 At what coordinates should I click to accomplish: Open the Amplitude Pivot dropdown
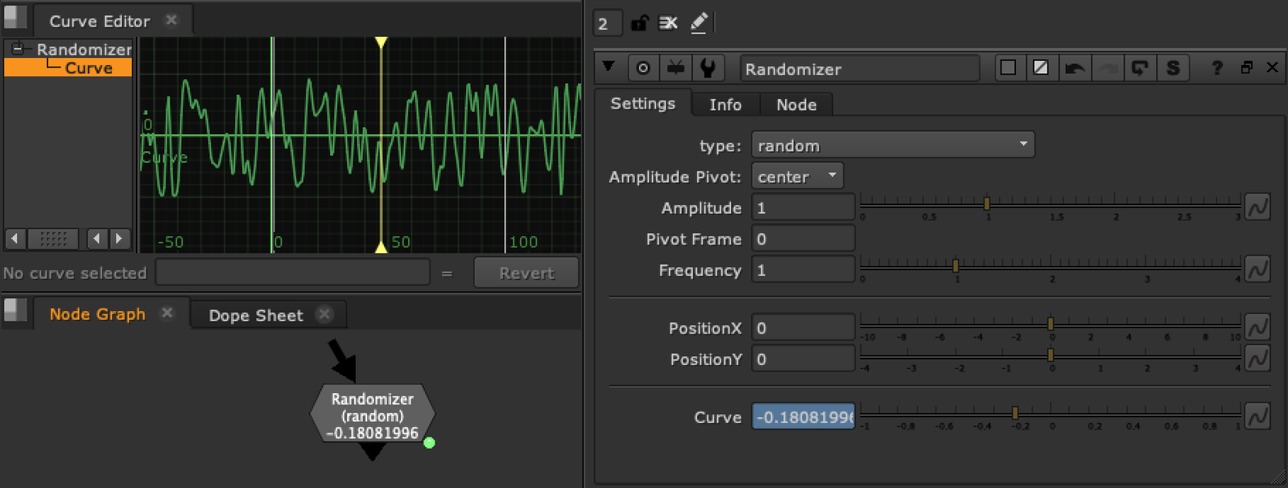[797, 176]
